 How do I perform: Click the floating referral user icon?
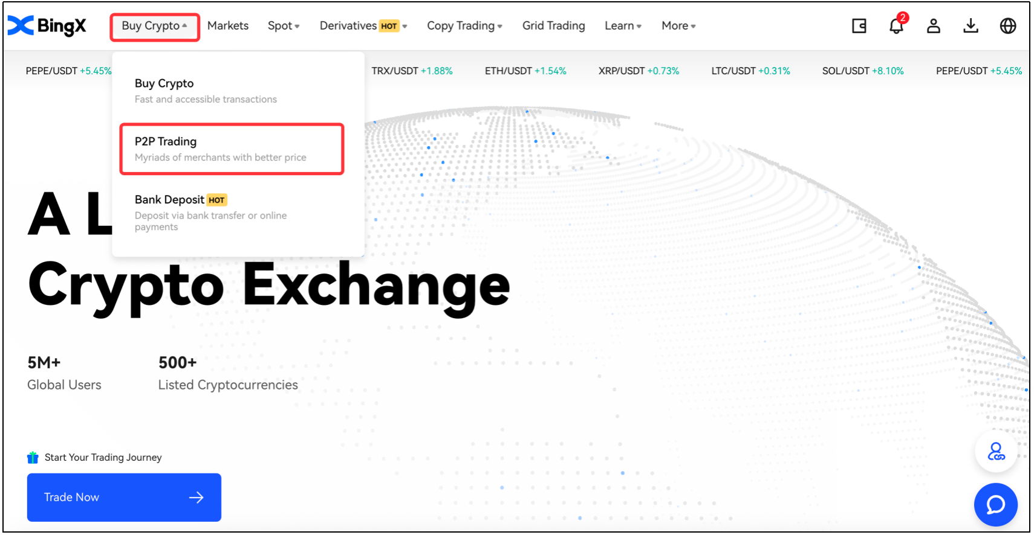click(x=995, y=452)
